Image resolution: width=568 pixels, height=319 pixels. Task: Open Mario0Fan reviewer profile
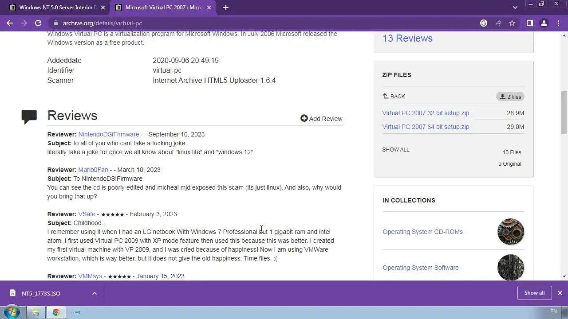(93, 170)
